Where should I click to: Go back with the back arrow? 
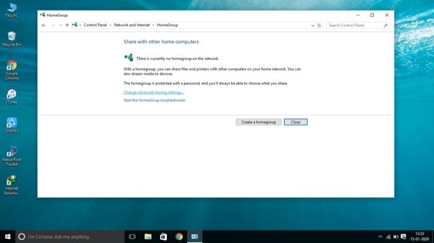[x=44, y=25]
